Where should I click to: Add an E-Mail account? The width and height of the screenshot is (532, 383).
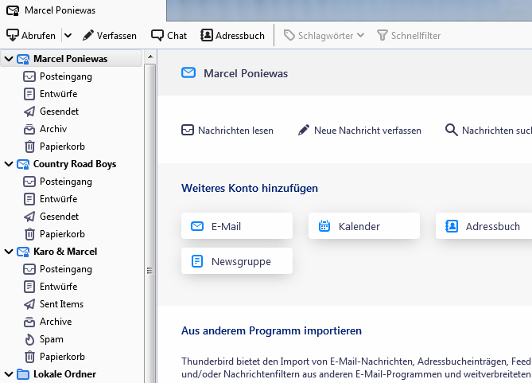(237, 226)
